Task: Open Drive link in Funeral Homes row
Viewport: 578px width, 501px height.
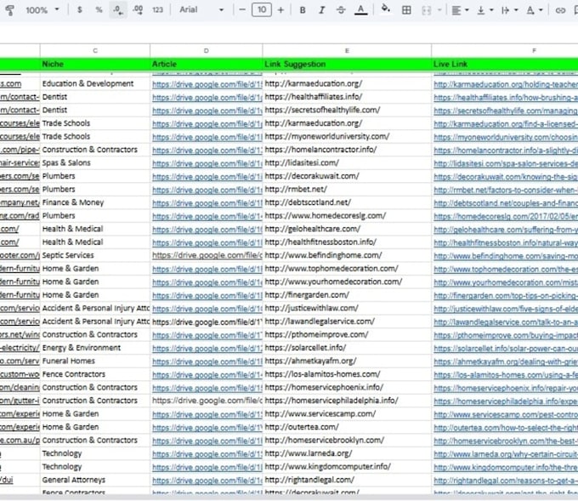Action: click(207, 362)
